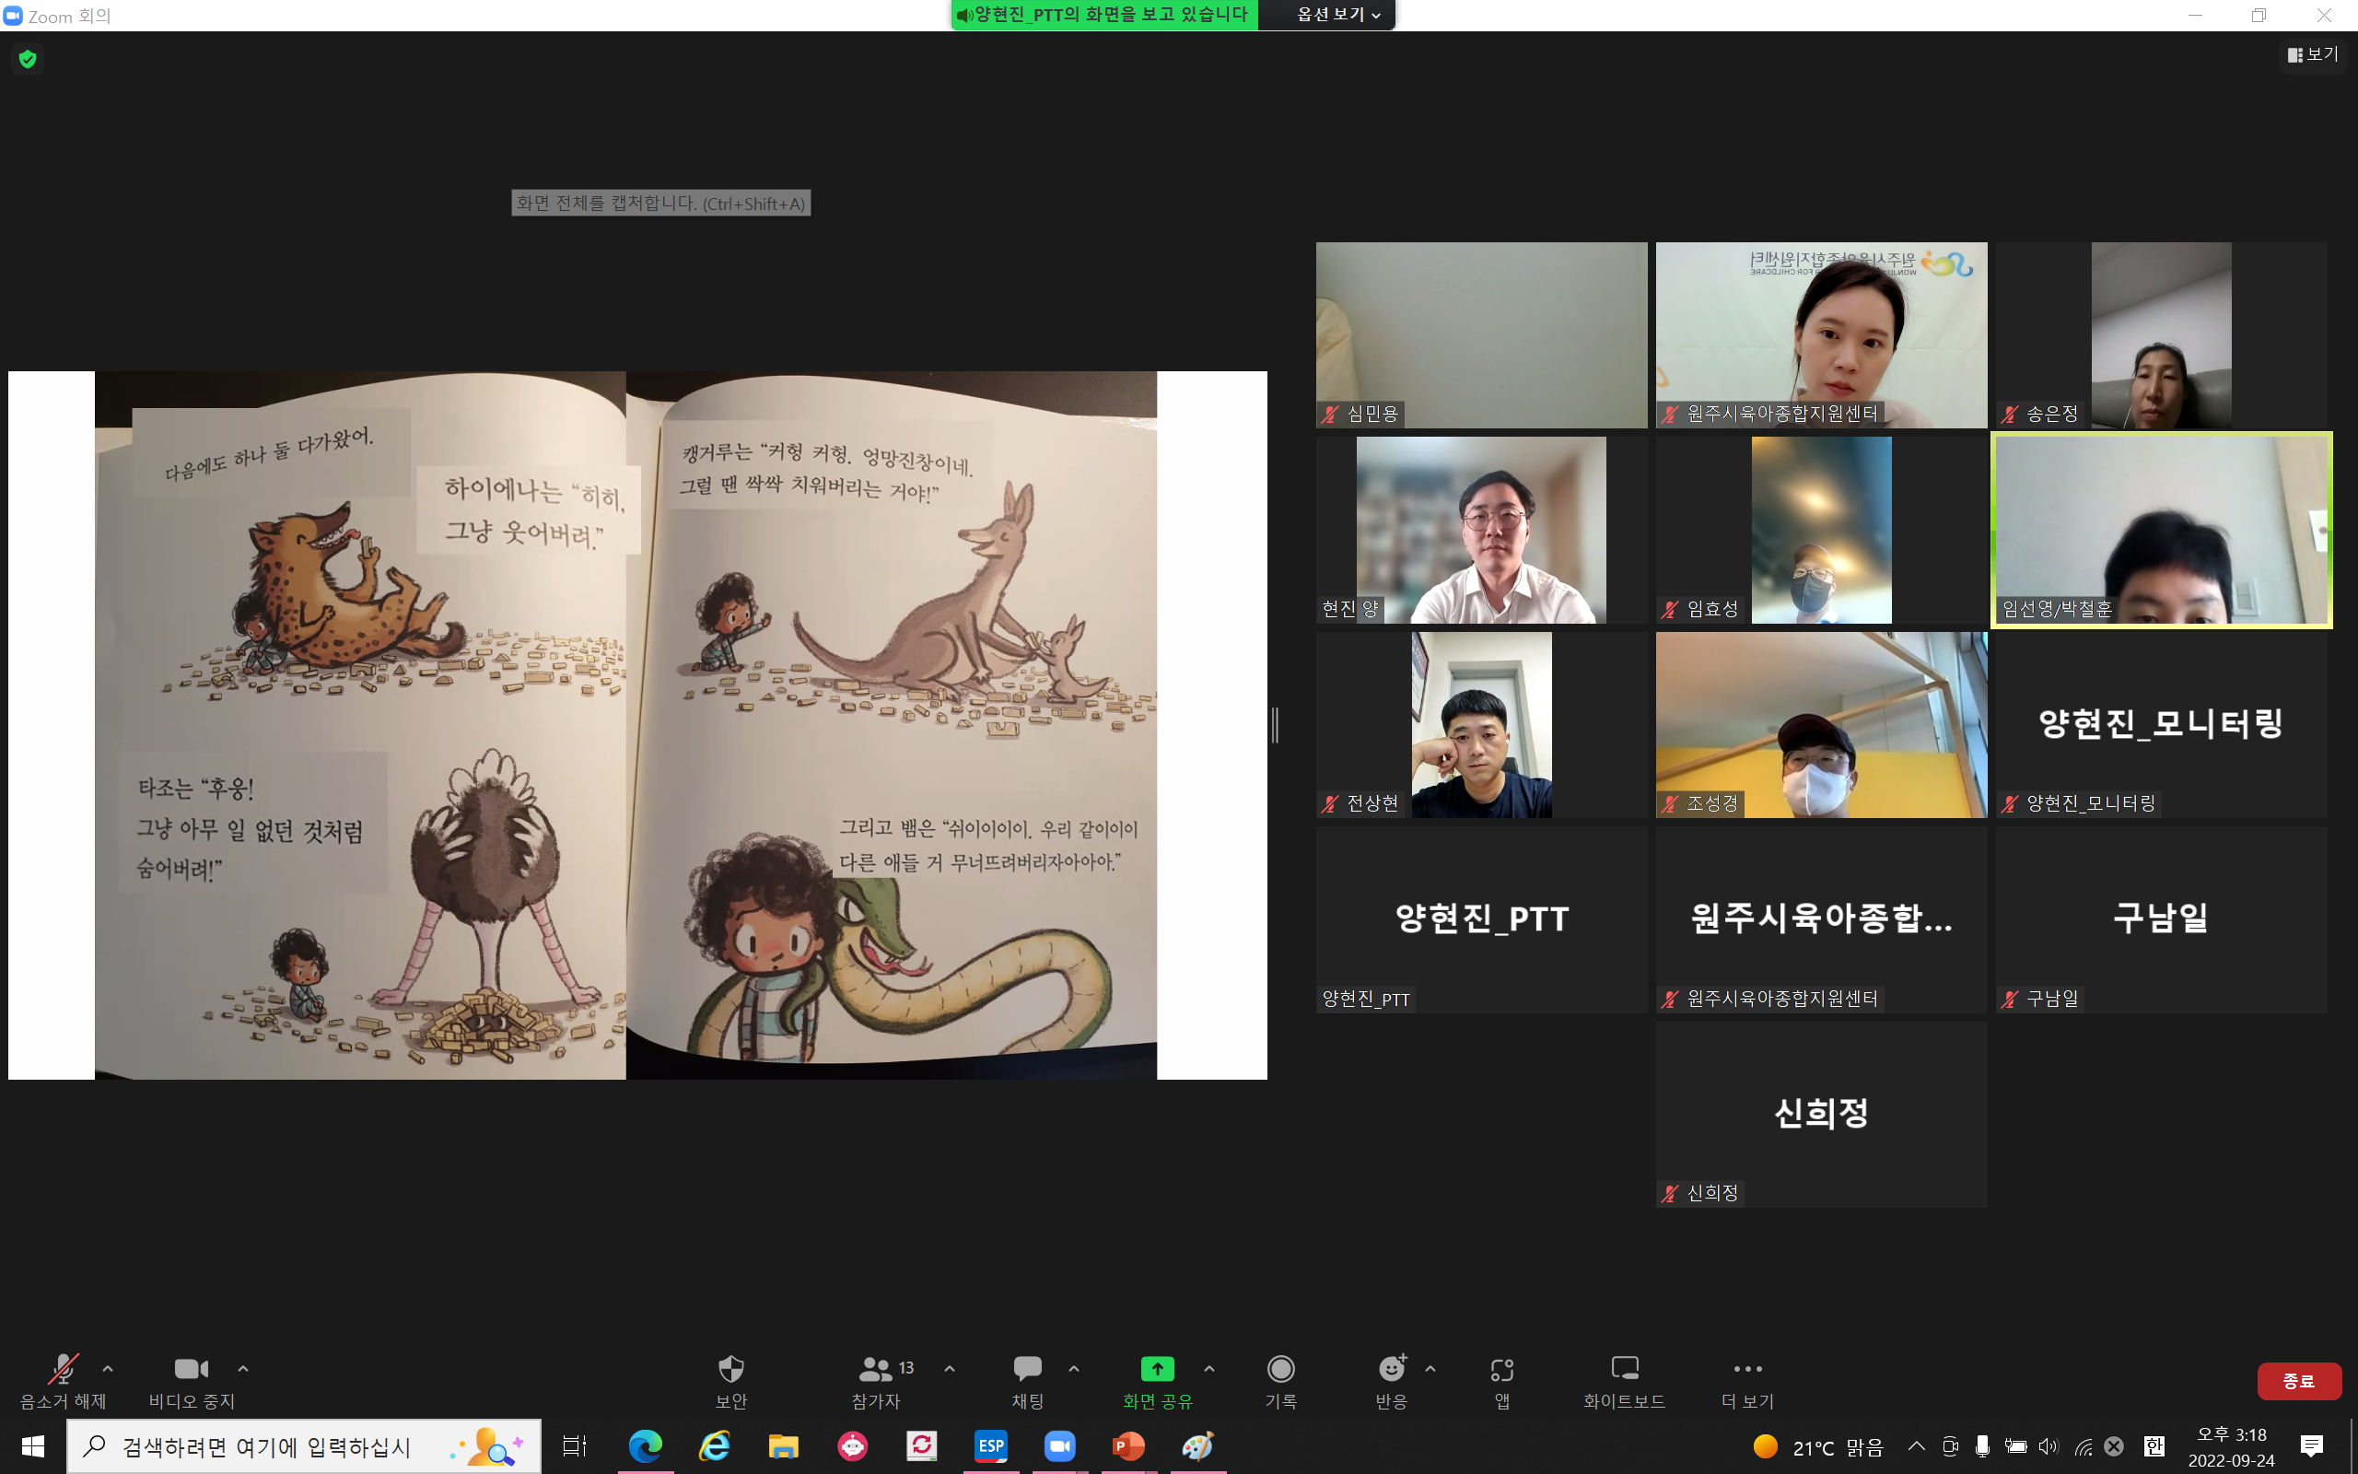This screenshot has height=1474, width=2358.
Task: Expand audio options arrow next to 음소거 해제
Action: [x=108, y=1369]
